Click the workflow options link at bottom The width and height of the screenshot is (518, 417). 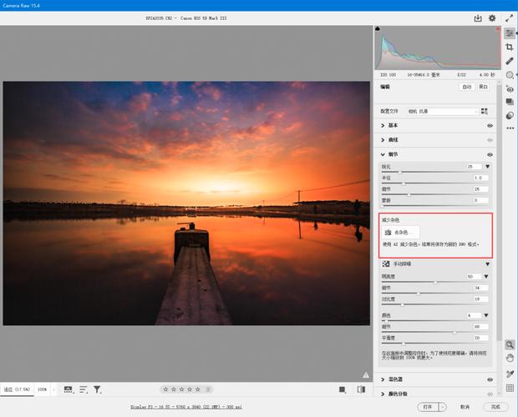click(x=186, y=407)
